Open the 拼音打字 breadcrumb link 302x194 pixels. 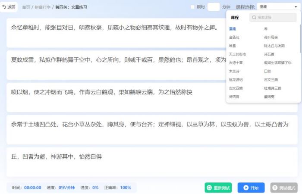(43, 7)
